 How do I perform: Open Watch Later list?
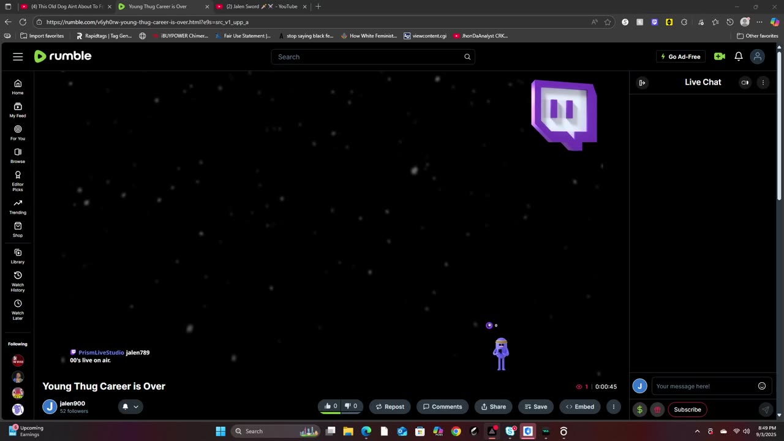pos(18,310)
